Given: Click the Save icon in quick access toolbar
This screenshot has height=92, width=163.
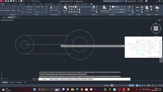Looking at the screenshot, I should coord(11,1).
